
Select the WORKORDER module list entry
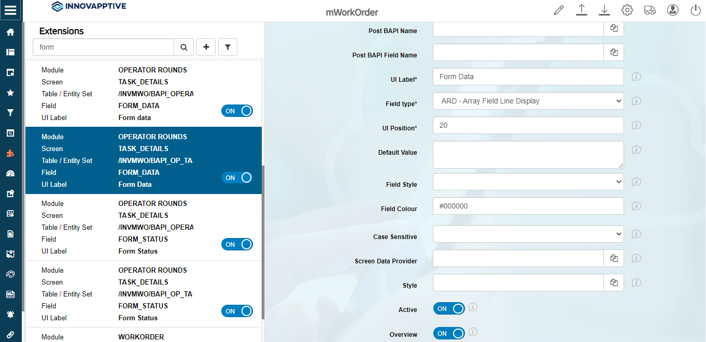click(x=141, y=337)
